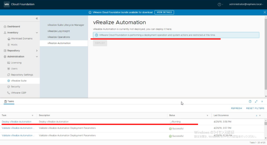Click VIEW DETAILS in the banner
This screenshot has width=267, height=145.
pos(164,12)
